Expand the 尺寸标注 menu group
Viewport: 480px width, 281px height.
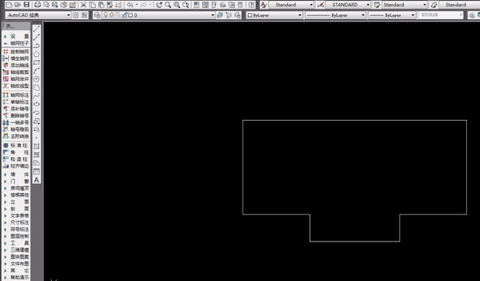16,222
